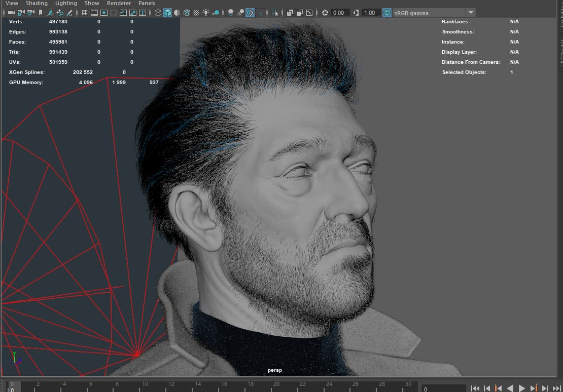Click the Exposure aperture icon

point(325,13)
